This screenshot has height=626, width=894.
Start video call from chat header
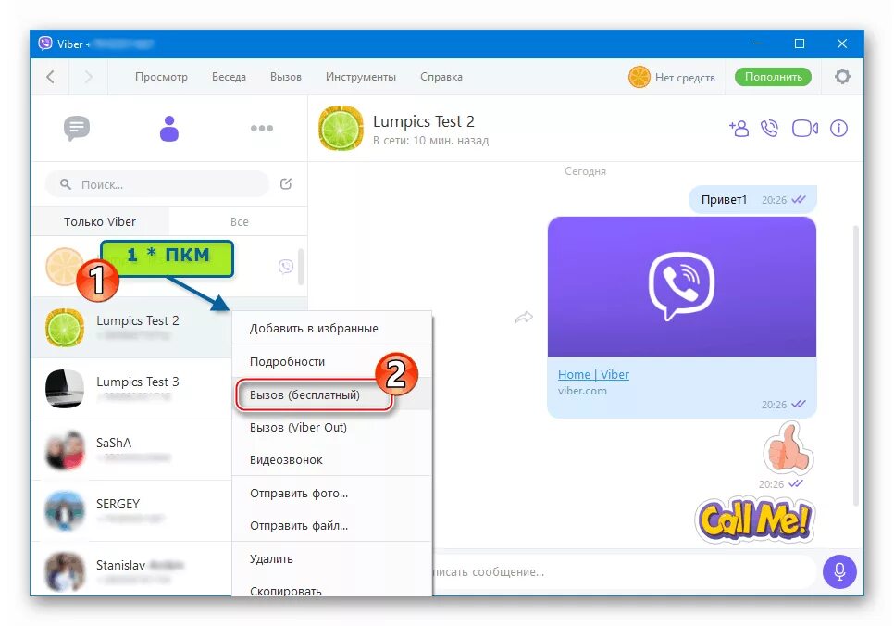tap(804, 129)
